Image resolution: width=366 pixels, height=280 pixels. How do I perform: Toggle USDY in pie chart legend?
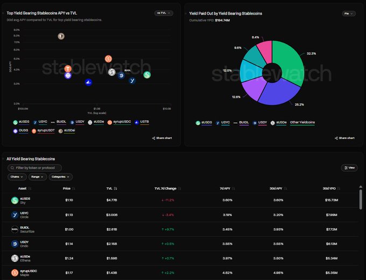point(260,123)
